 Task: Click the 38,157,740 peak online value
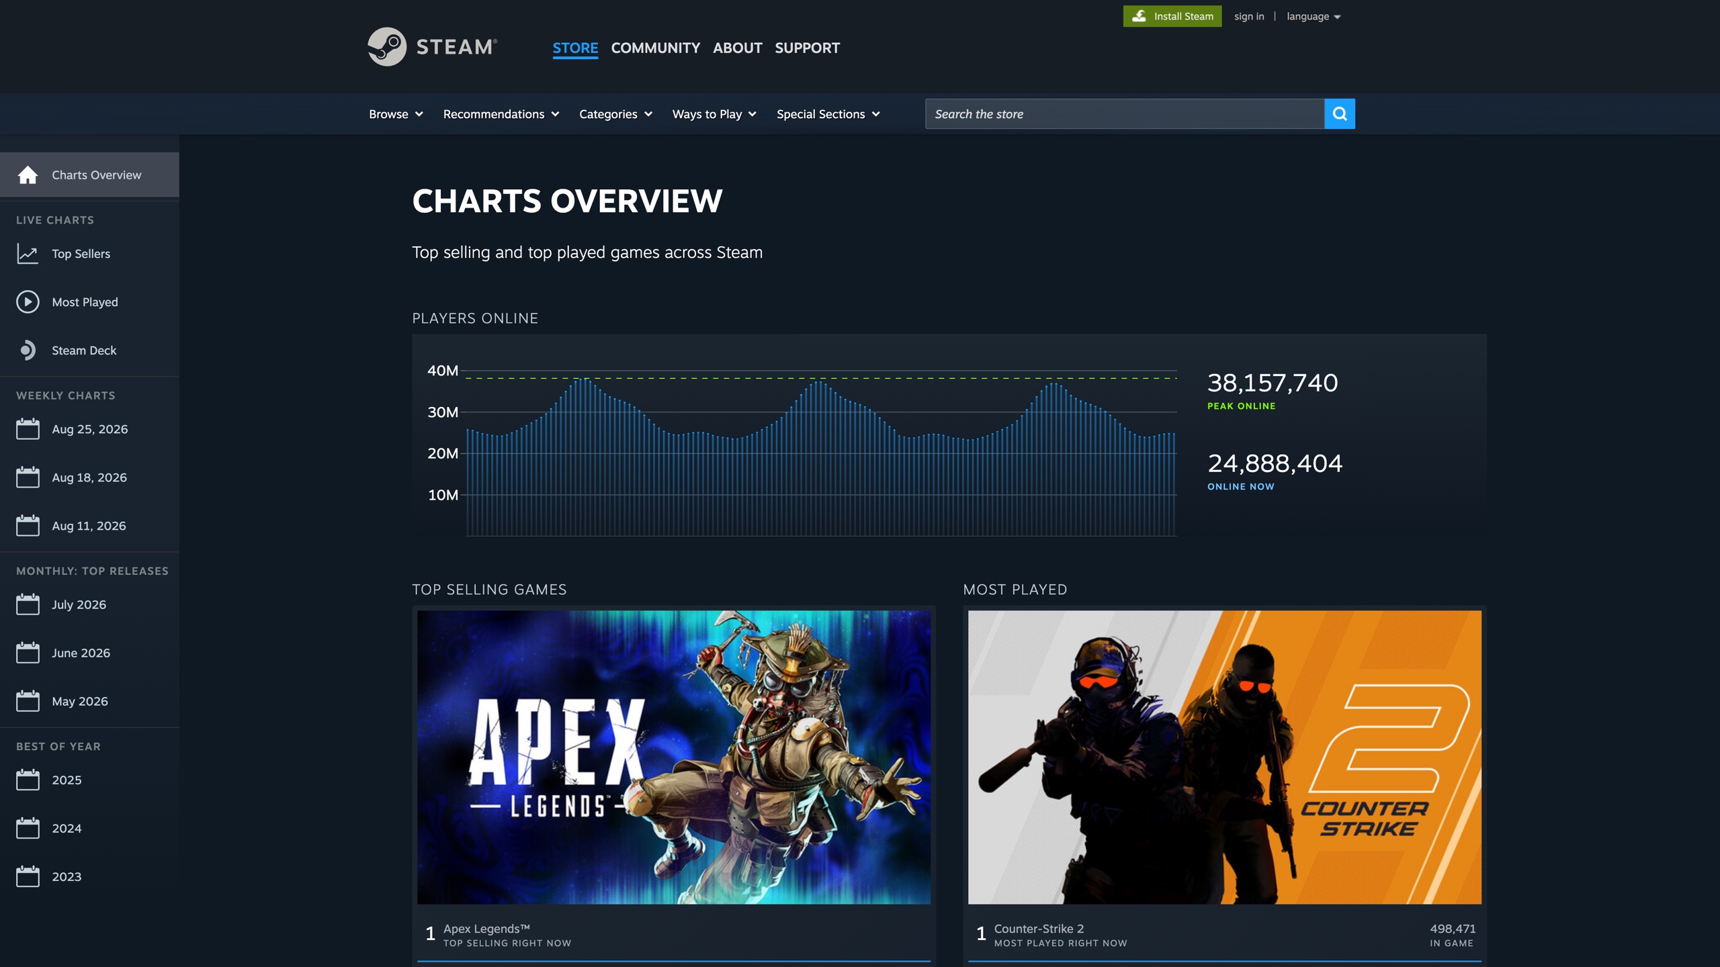pyautogui.click(x=1273, y=383)
